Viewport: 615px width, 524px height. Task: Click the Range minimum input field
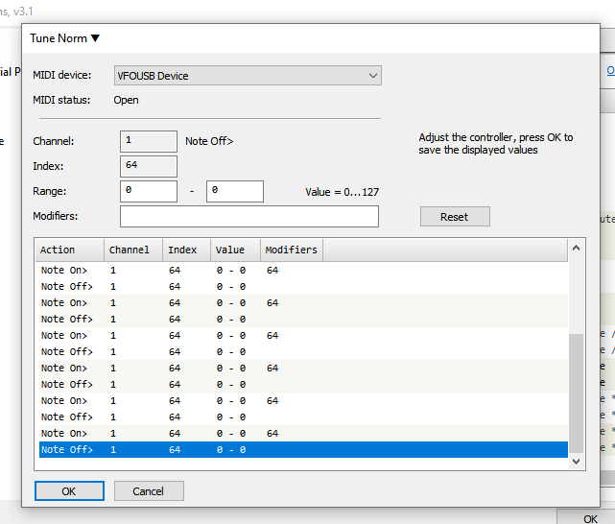click(x=148, y=191)
